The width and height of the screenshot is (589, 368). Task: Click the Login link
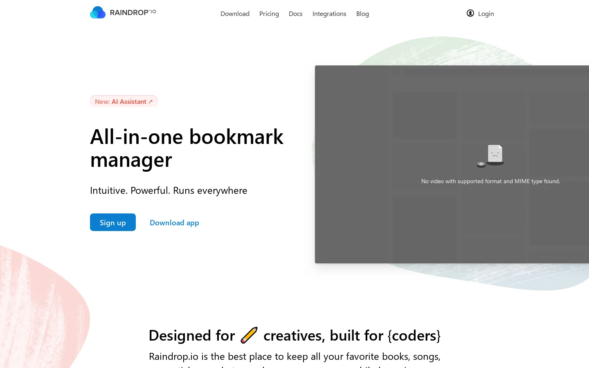pos(486,13)
